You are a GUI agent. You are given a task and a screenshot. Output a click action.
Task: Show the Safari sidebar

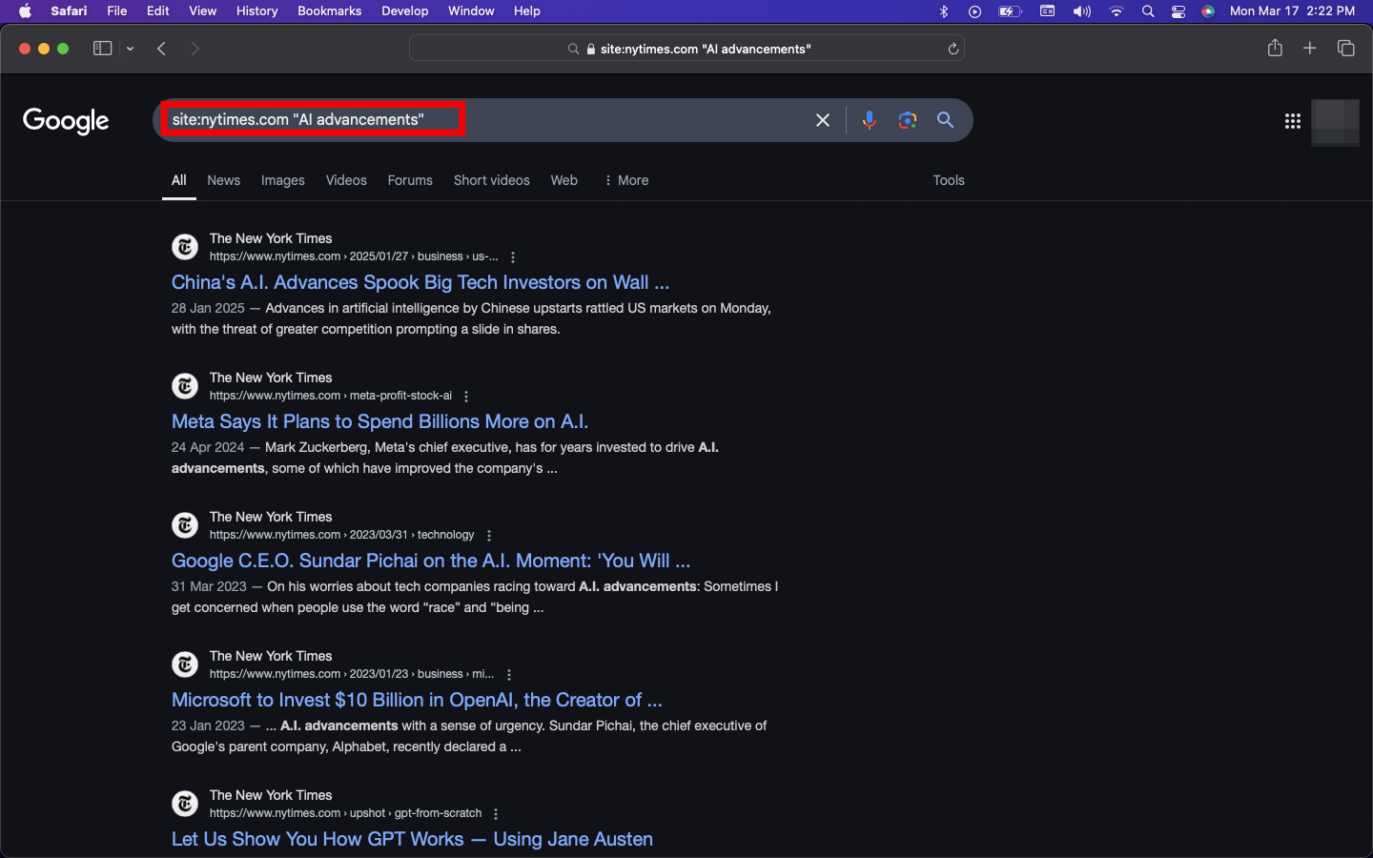(102, 49)
